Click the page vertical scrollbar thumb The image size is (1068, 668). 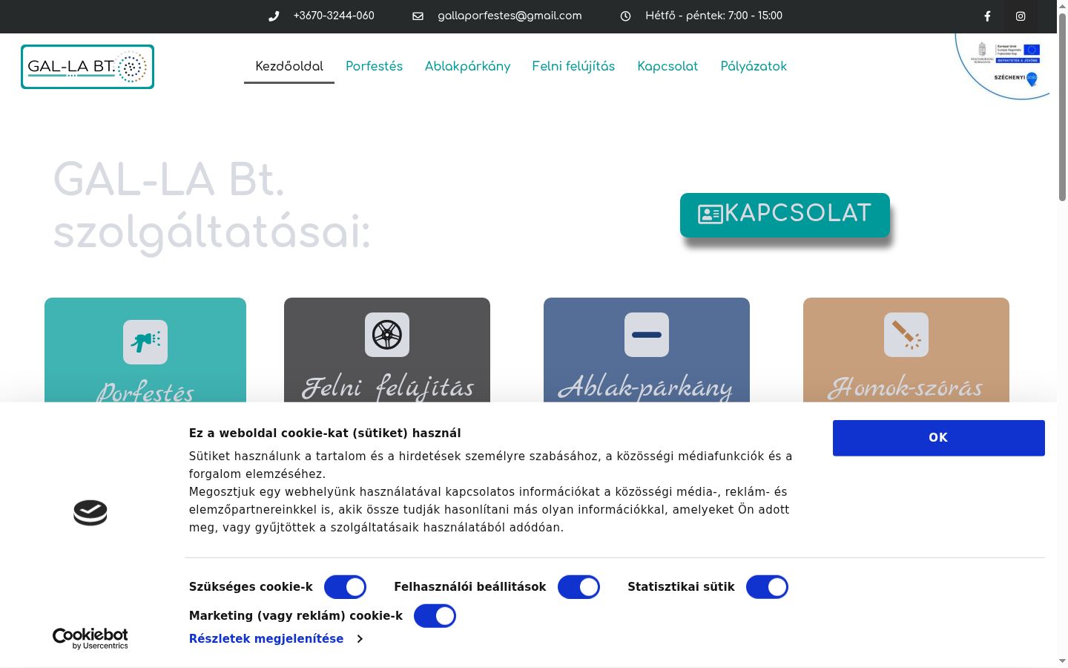tap(1062, 108)
